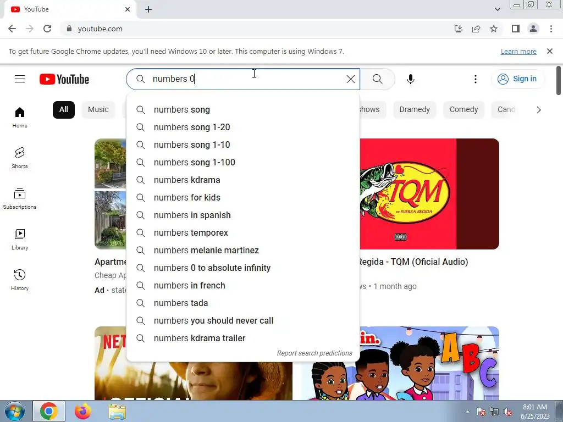This screenshot has width=563, height=422.
Task: Open the tab search dropdown arrow
Action: (x=497, y=9)
